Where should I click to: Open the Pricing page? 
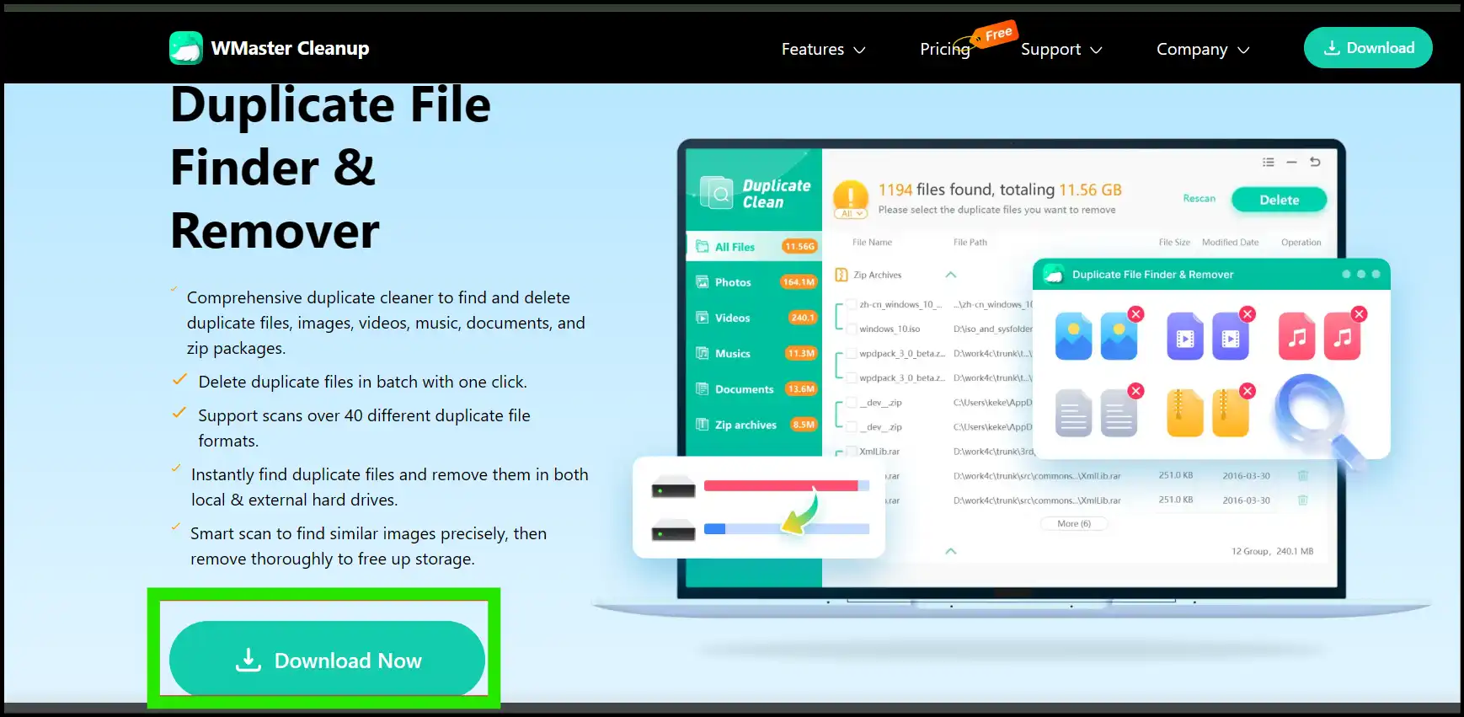(x=945, y=49)
